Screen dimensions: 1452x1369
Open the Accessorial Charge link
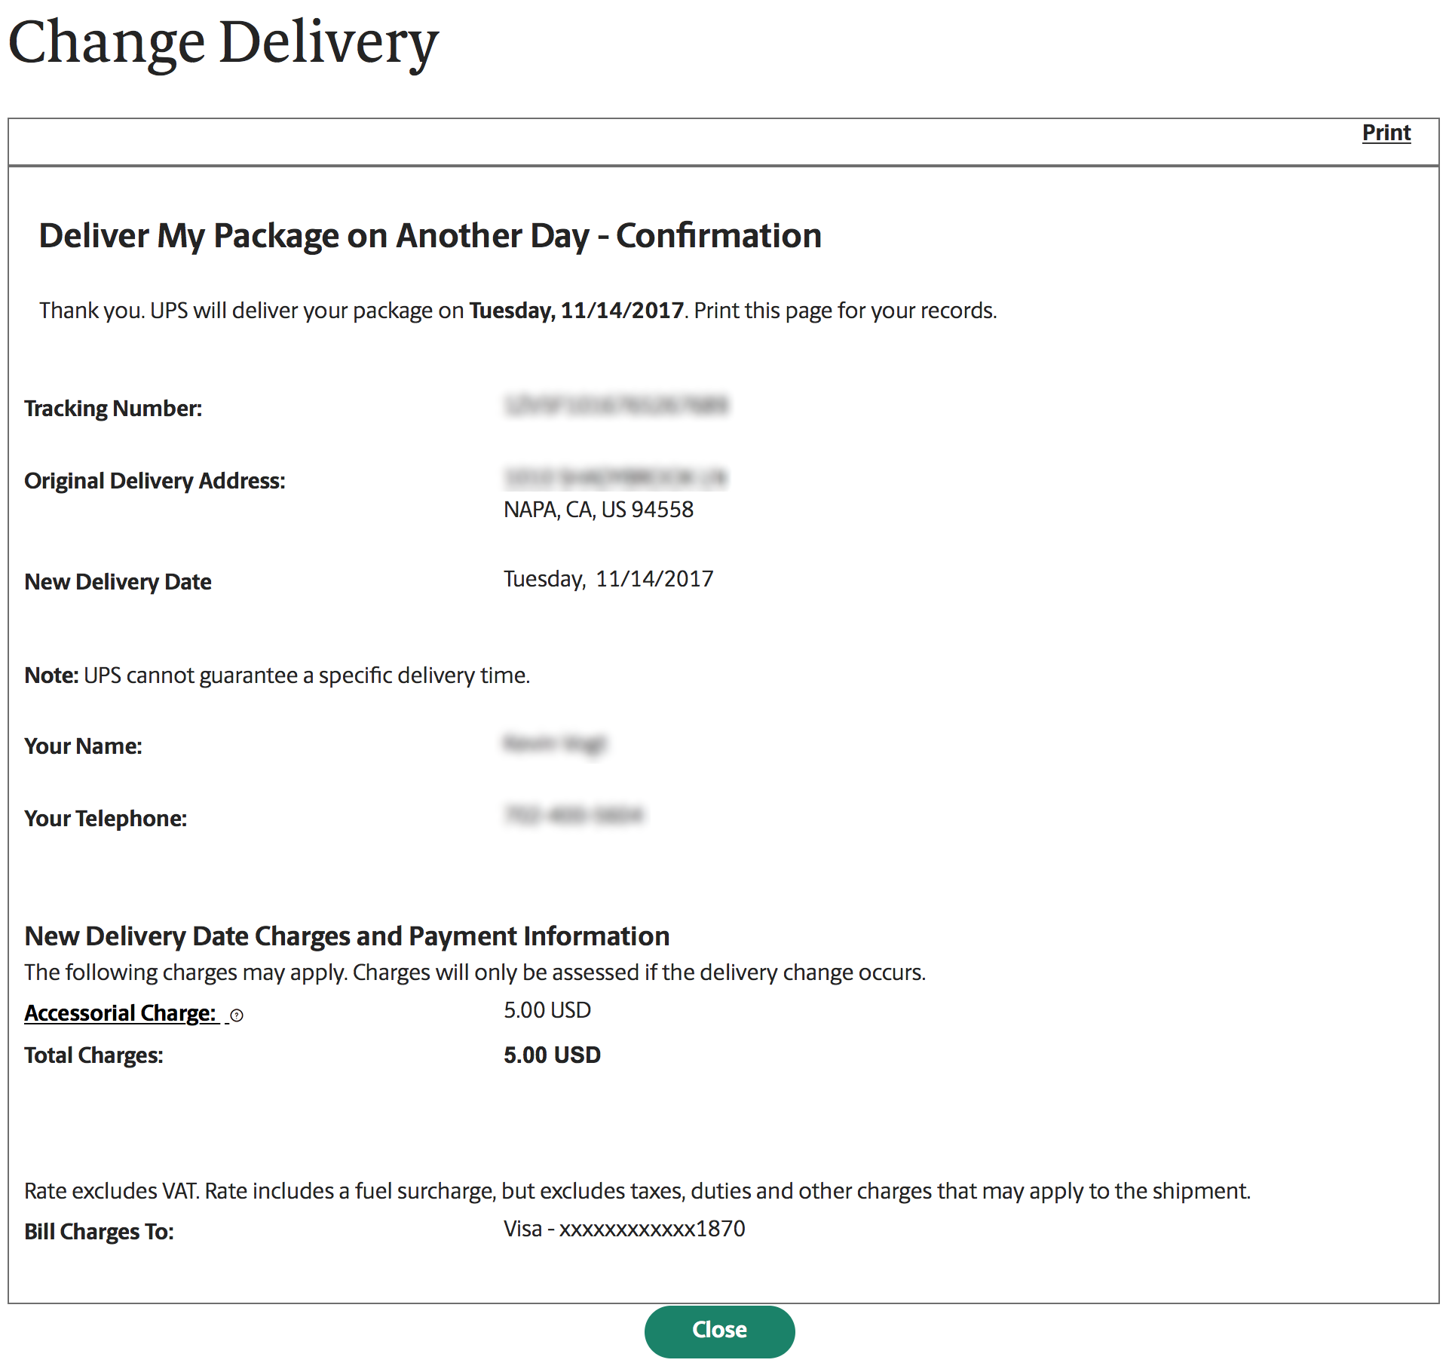[121, 1013]
